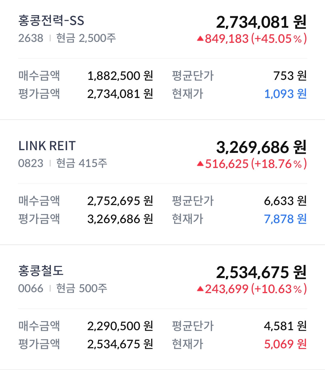
Task: Select the total value 2,534,675 원 headline
Action: [x=261, y=272]
